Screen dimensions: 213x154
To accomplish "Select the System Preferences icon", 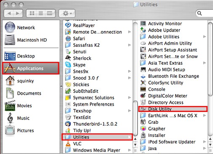I will pyautogui.click(x=68, y=104).
